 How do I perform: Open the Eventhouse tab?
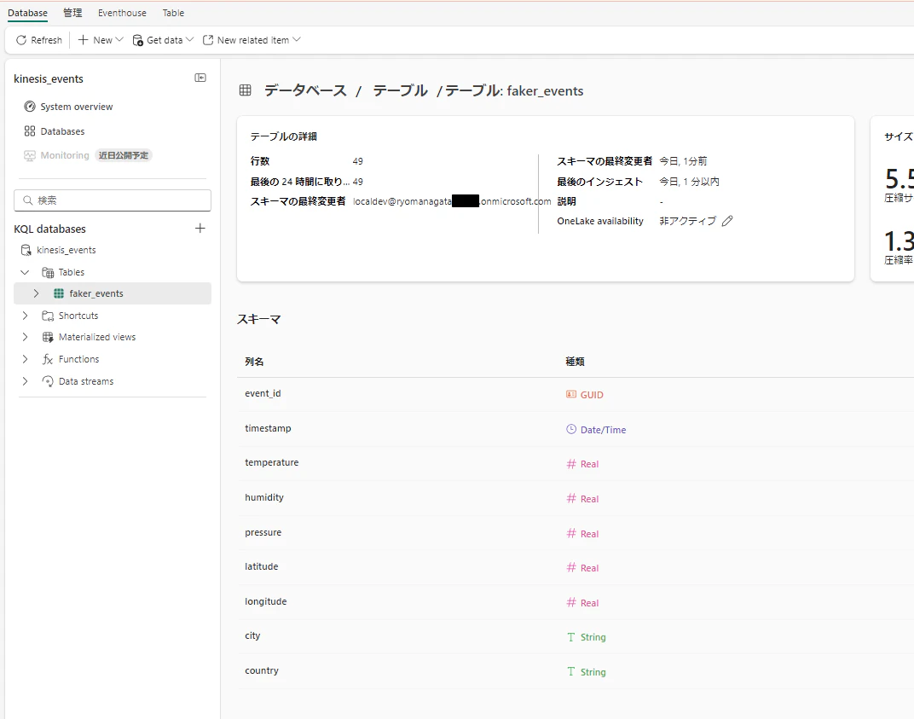(x=123, y=13)
